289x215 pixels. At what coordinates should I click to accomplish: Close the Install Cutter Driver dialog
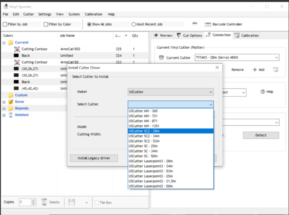click(x=217, y=68)
